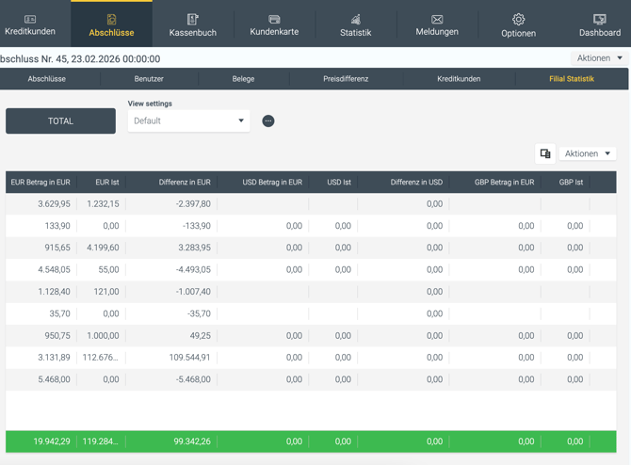Go to Kundenkarte section

(x=274, y=20)
